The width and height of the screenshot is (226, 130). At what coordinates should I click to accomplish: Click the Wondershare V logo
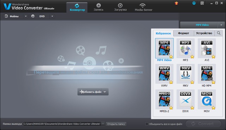pyautogui.click(x=7, y=6)
